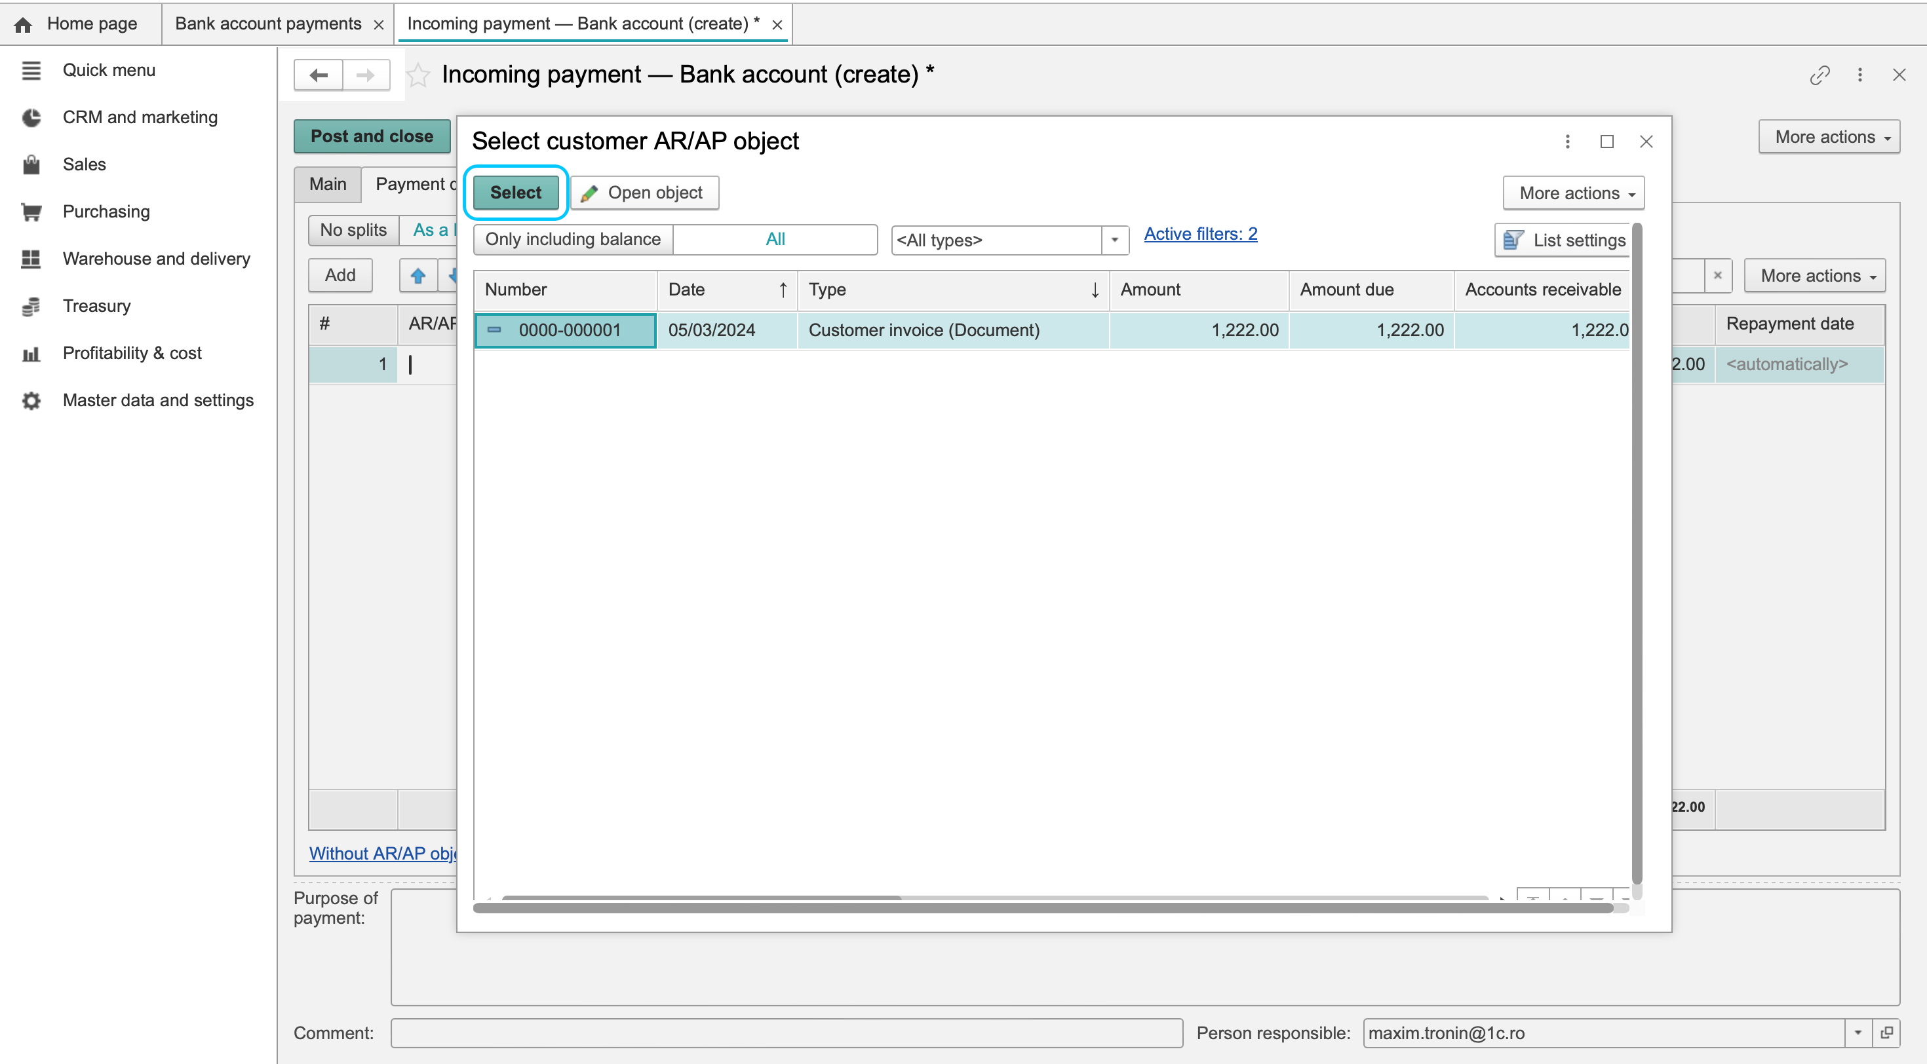Click the get link chain icon
The height and width of the screenshot is (1064, 1927).
tap(1820, 75)
